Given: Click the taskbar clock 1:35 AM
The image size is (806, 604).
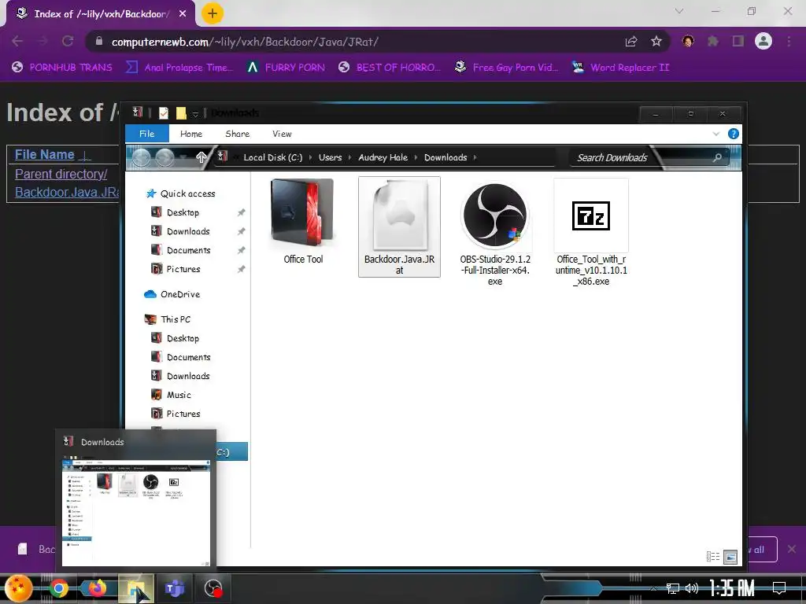Looking at the screenshot, I should [x=731, y=588].
